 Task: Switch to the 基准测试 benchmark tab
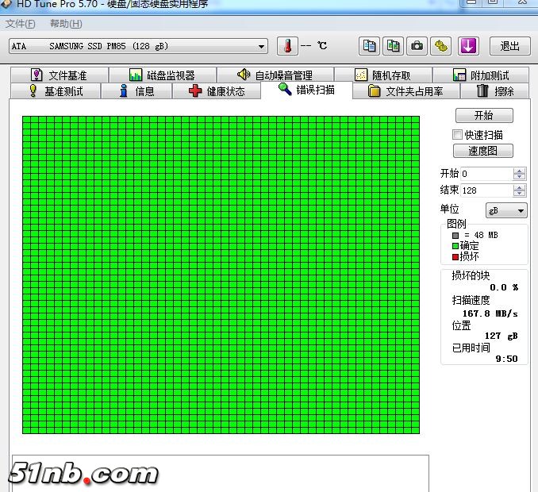55,91
